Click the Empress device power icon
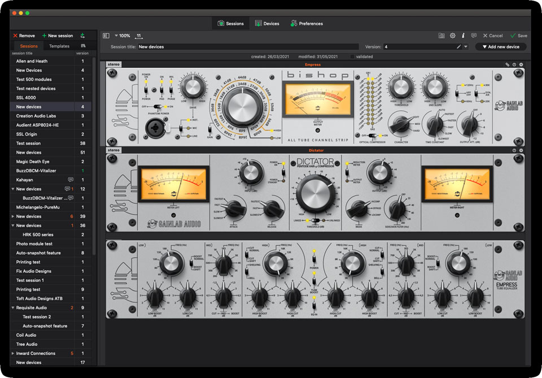542x378 pixels. [514, 64]
